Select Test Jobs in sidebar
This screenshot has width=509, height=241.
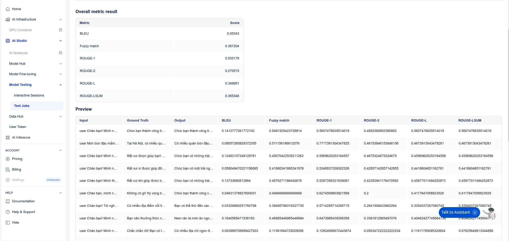pyautogui.click(x=22, y=106)
